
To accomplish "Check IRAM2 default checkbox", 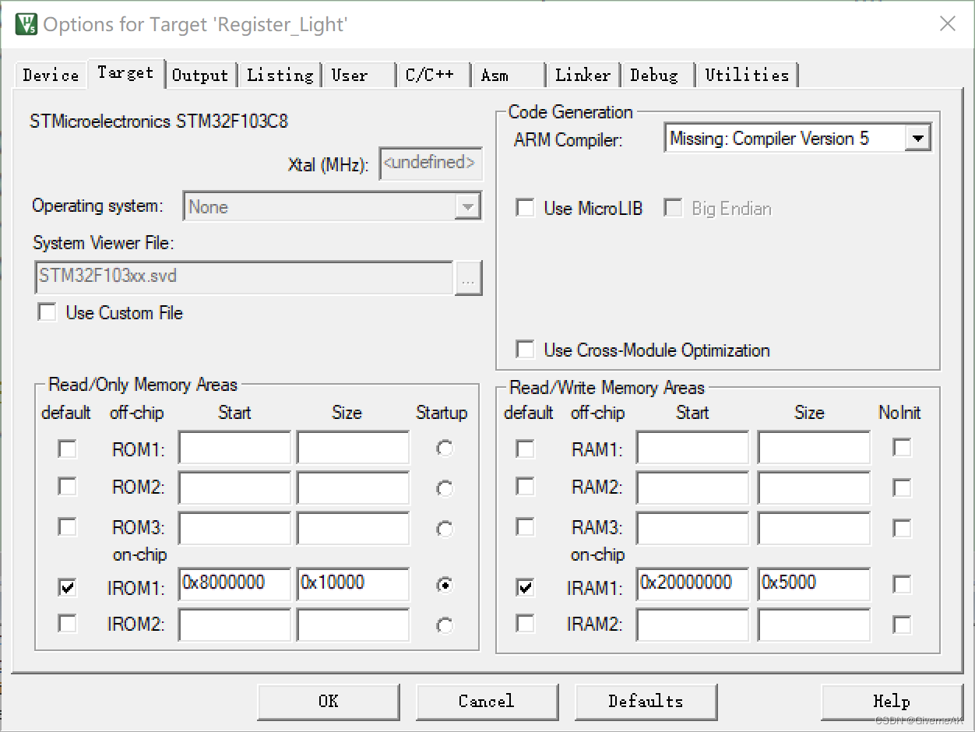I will [x=526, y=623].
